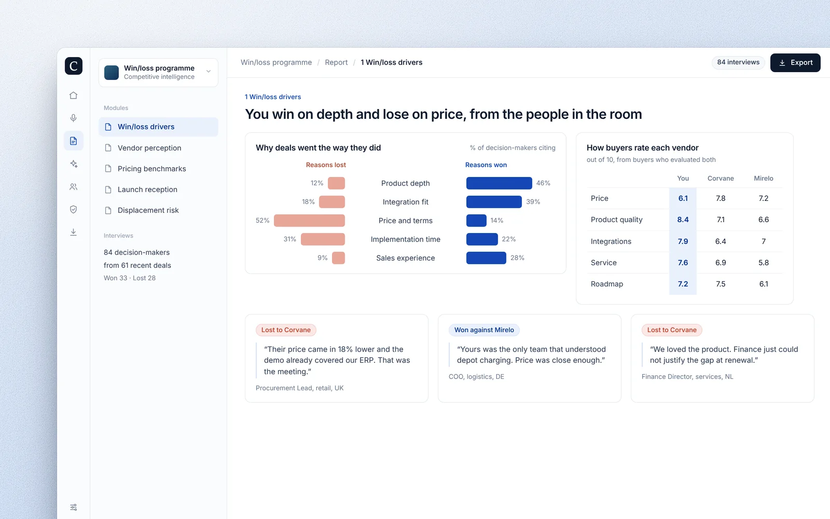Click the Reasons lost heading
Viewport: 830px width, 519px height.
tap(326, 165)
